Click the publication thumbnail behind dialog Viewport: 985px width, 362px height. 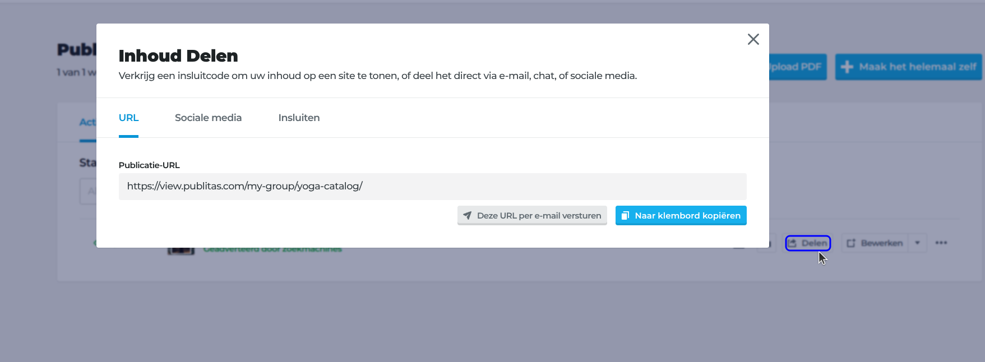[x=181, y=250]
